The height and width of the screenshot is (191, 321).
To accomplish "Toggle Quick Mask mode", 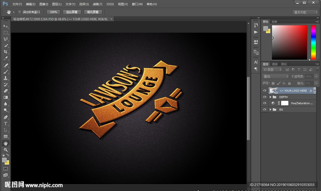I will 6,169.
